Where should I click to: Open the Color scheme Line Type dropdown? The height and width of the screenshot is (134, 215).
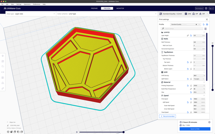[x=107, y=14]
